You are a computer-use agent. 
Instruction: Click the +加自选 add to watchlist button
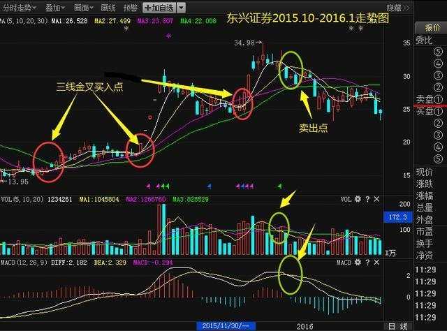[159, 8]
